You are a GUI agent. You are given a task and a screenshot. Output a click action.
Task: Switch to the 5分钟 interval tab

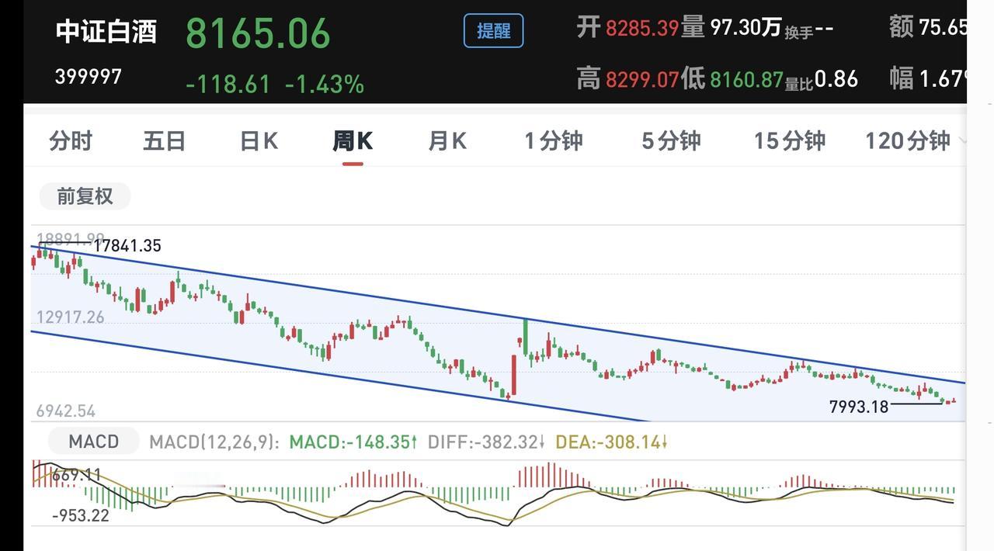[671, 141]
